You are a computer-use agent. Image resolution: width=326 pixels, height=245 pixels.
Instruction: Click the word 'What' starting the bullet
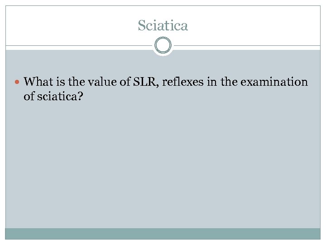(x=37, y=82)
